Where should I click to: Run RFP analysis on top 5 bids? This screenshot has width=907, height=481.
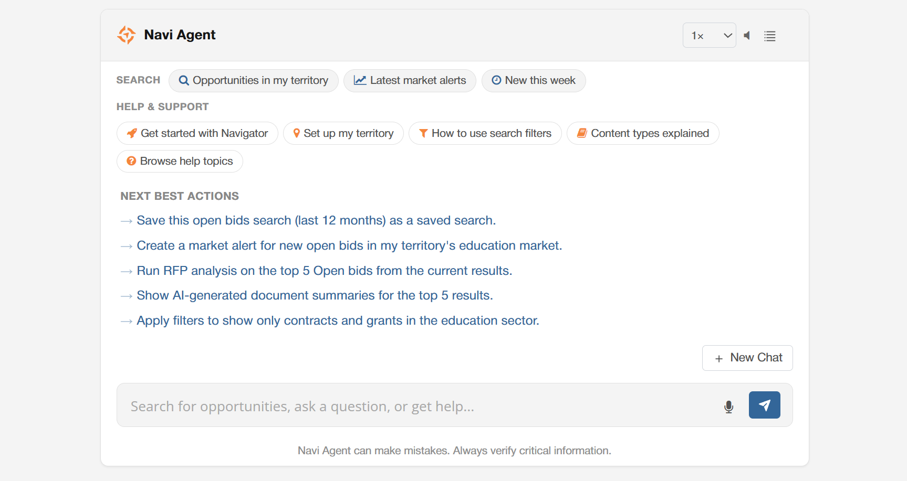tap(324, 271)
